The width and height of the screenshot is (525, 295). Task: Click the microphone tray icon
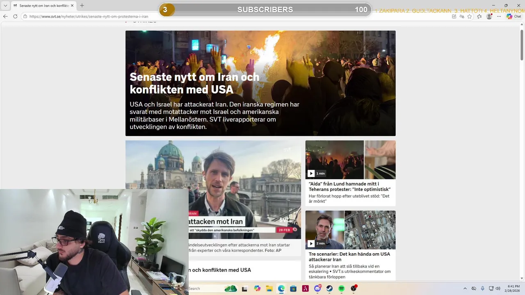coord(482,288)
